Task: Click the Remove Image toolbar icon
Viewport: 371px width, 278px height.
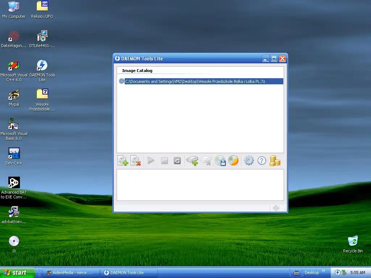Action: point(136,161)
